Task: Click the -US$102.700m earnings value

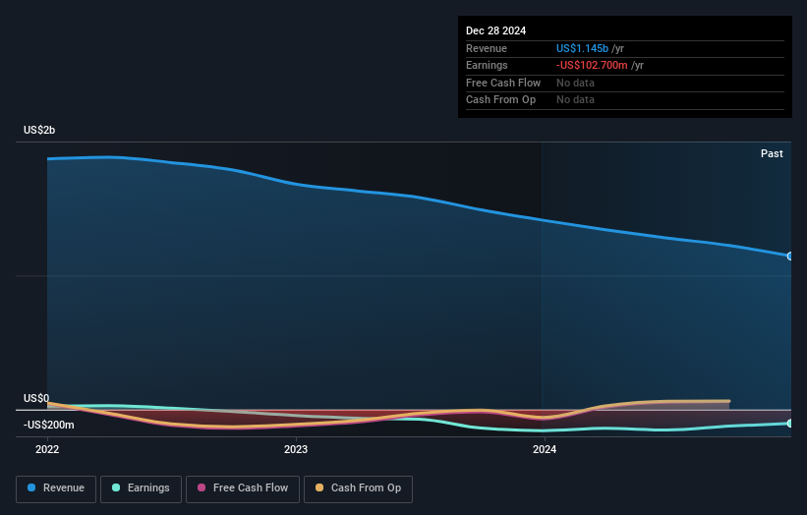Action: (592, 65)
